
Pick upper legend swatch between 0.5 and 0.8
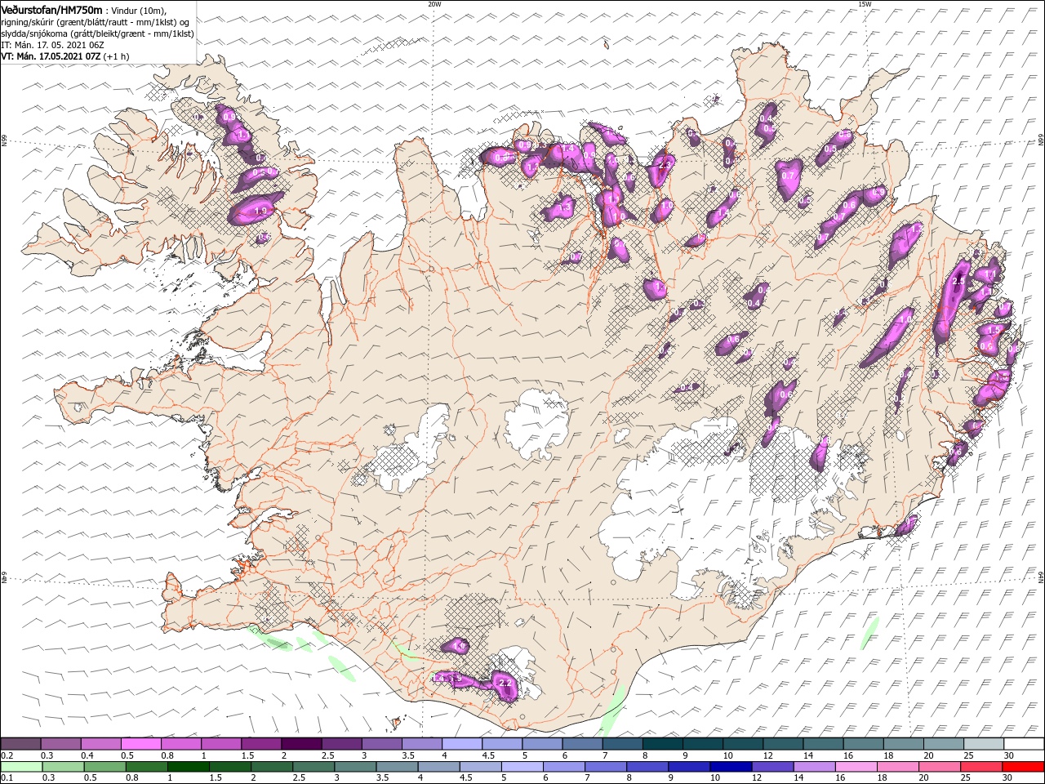click(x=140, y=743)
